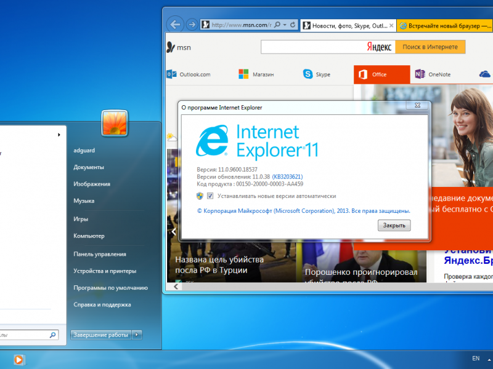Open the KB3203621 update link

click(287, 177)
